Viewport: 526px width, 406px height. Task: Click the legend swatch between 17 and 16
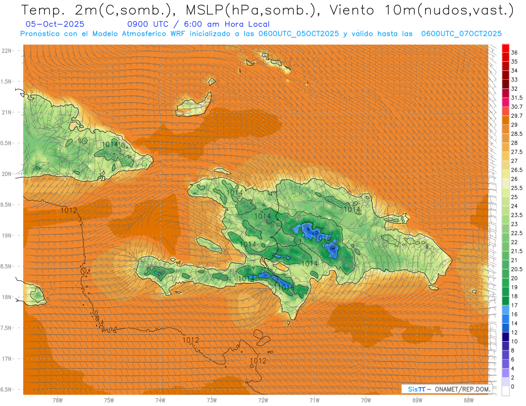click(505, 310)
